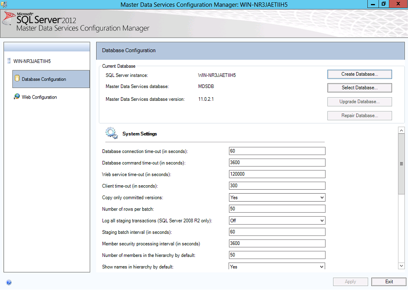This screenshot has height=290, width=408.
Task: Open the Log all staging transactions dropdown
Action: coord(277,221)
